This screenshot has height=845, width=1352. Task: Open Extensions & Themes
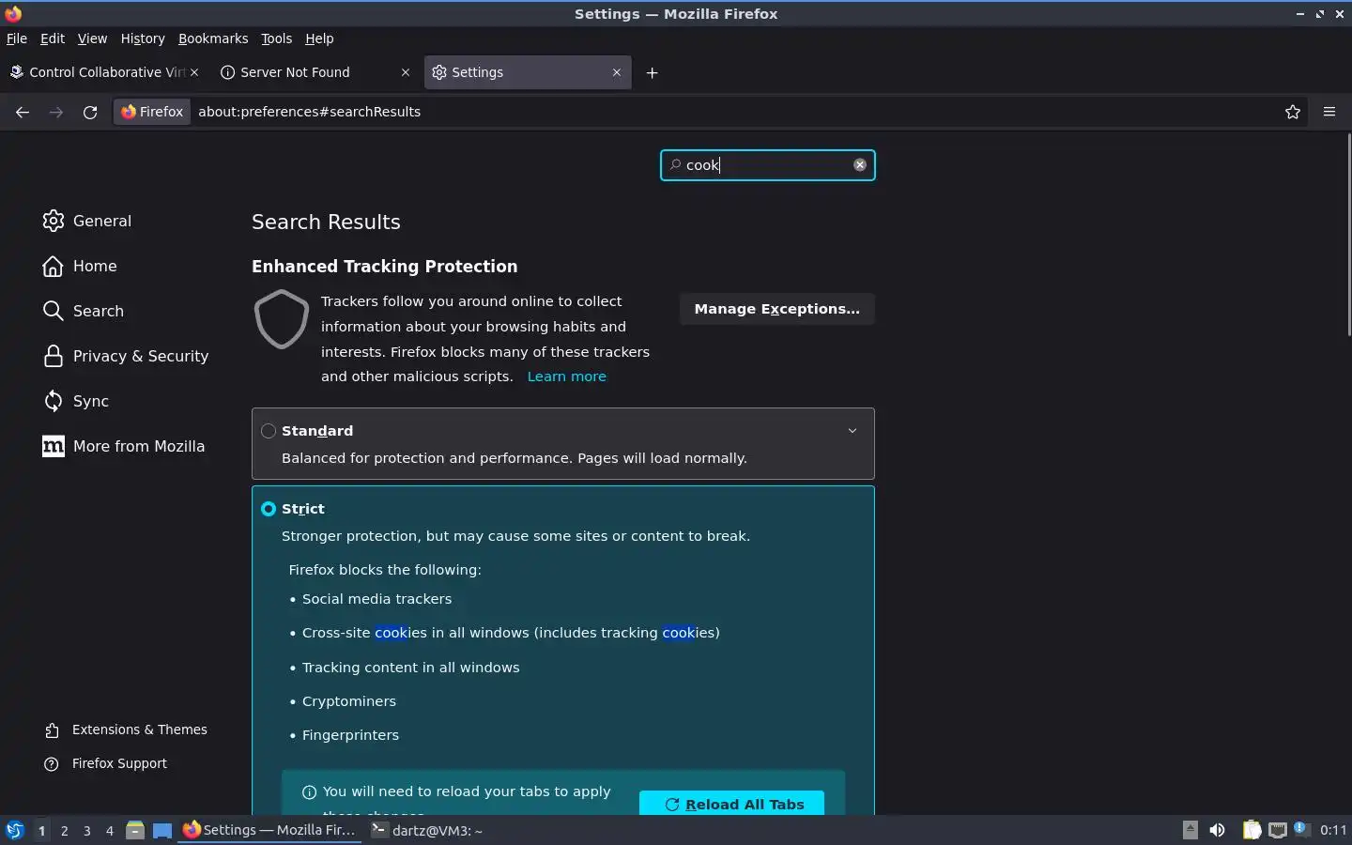click(126, 730)
